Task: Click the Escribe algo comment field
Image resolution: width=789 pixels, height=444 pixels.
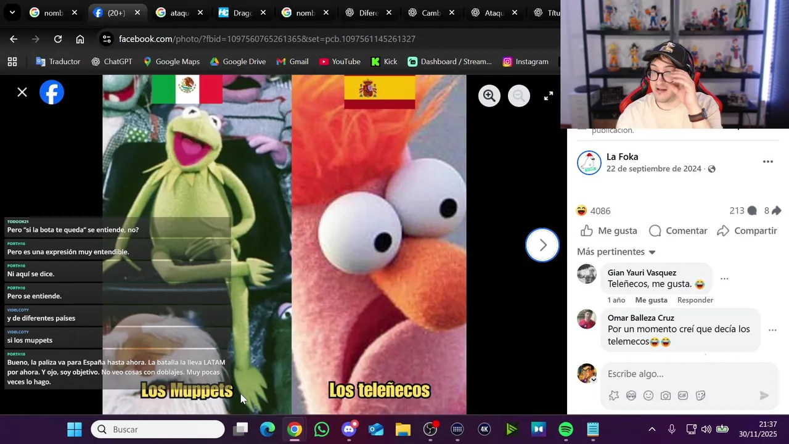Action: [x=689, y=374]
